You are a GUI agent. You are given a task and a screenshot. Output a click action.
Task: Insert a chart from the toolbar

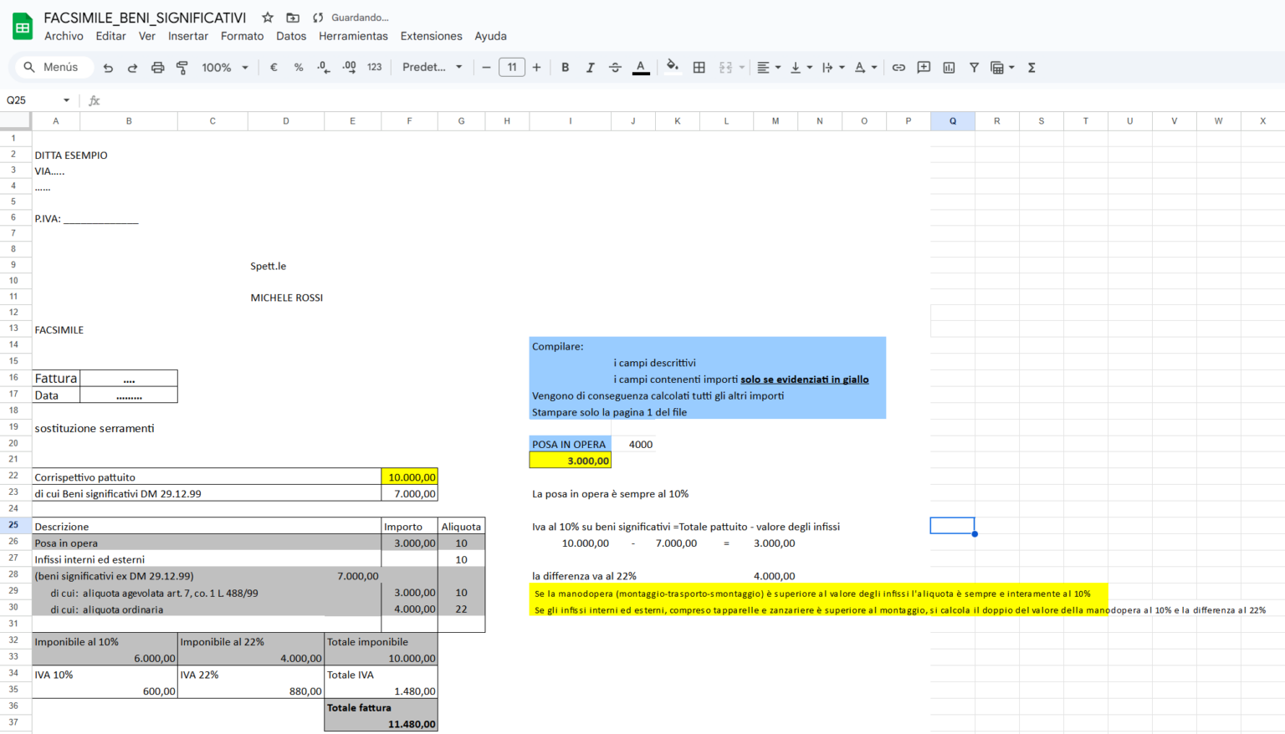[x=949, y=67]
